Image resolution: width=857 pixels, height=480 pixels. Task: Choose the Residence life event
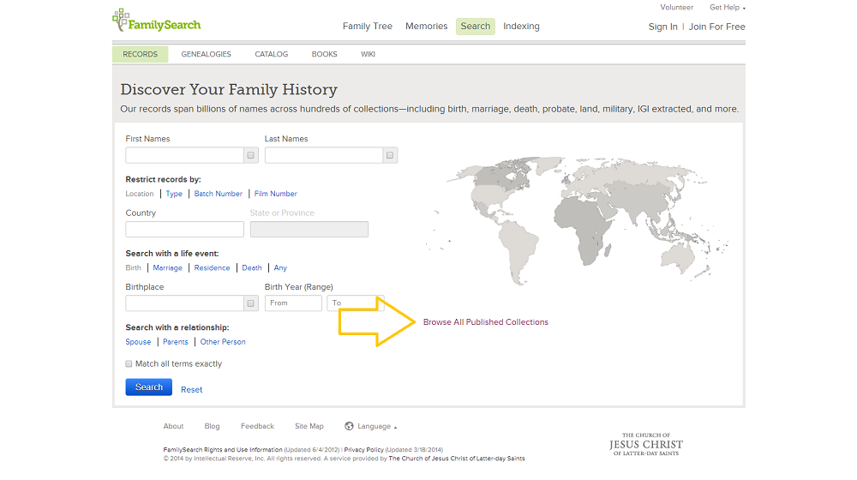pyautogui.click(x=212, y=268)
